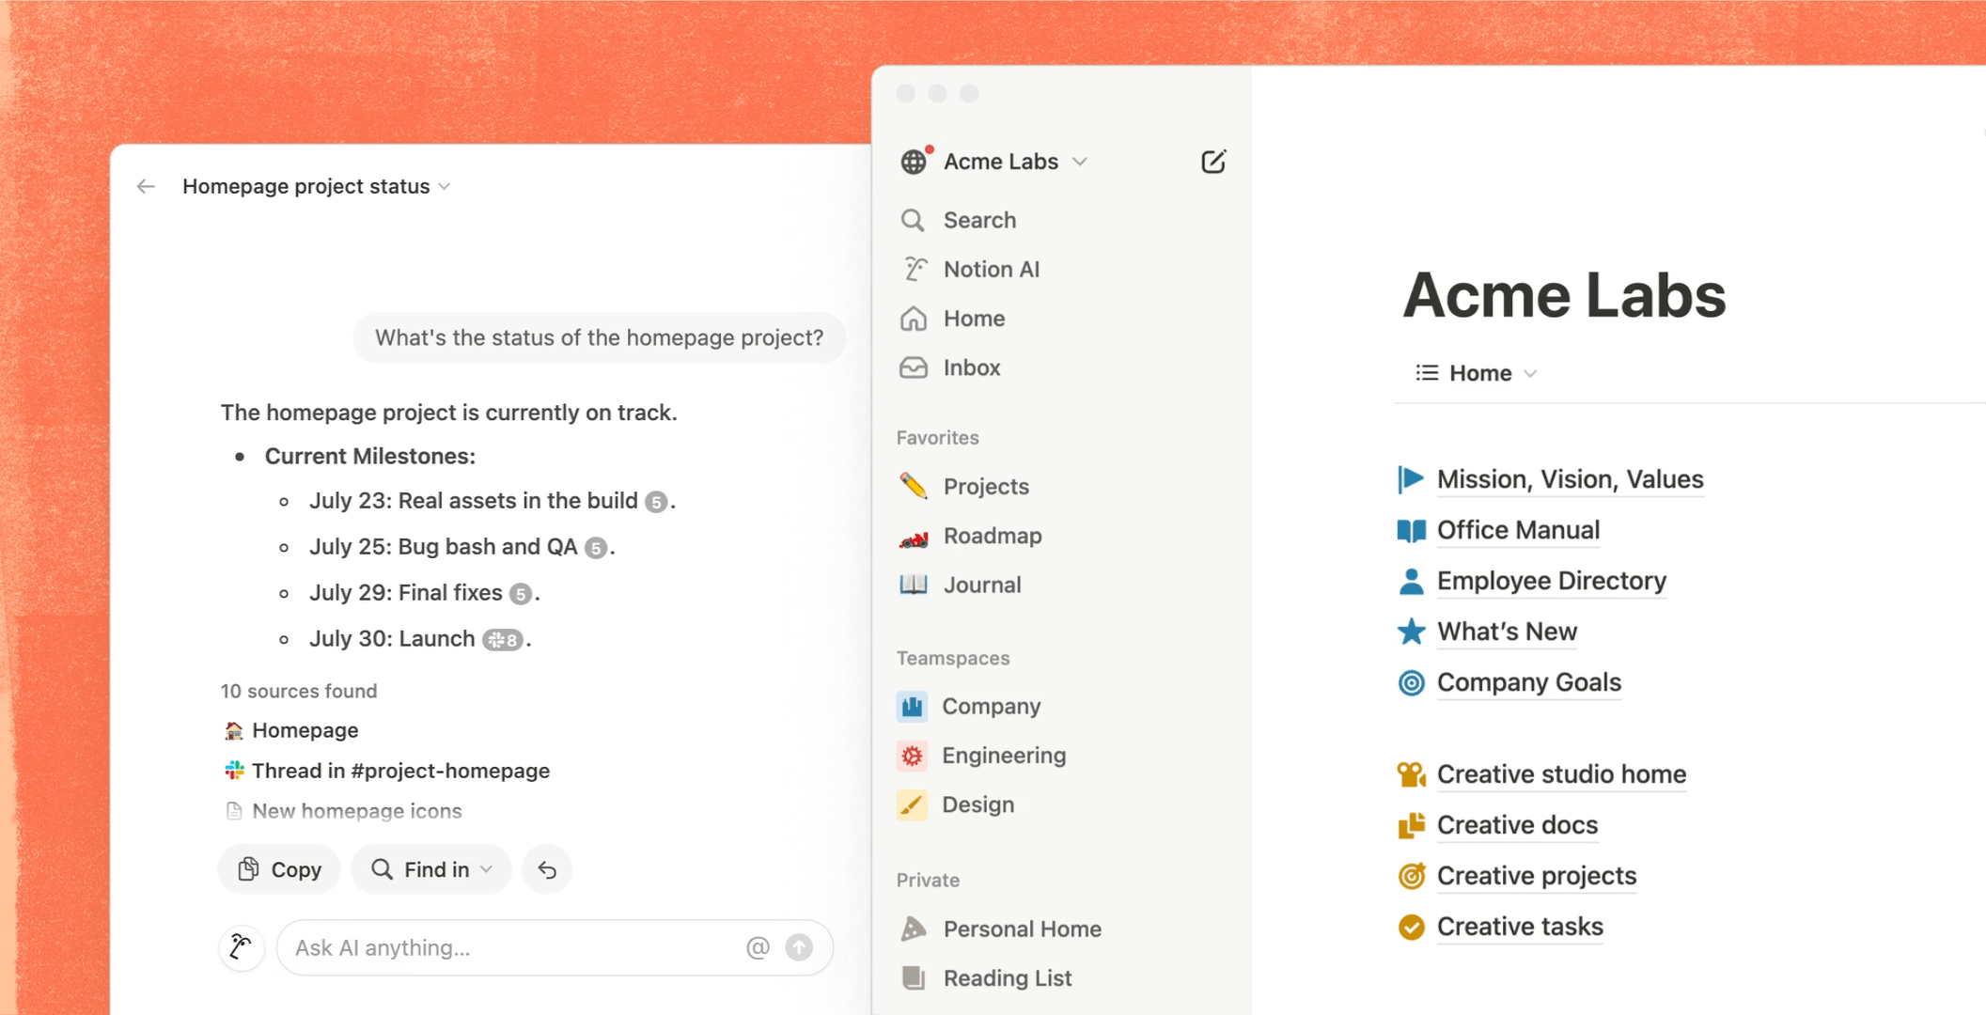The image size is (1986, 1015).
Task: Open Journal in Favorites
Action: click(x=982, y=585)
